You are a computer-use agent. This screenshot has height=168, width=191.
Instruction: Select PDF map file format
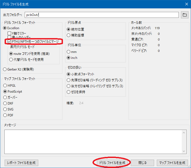5,115
